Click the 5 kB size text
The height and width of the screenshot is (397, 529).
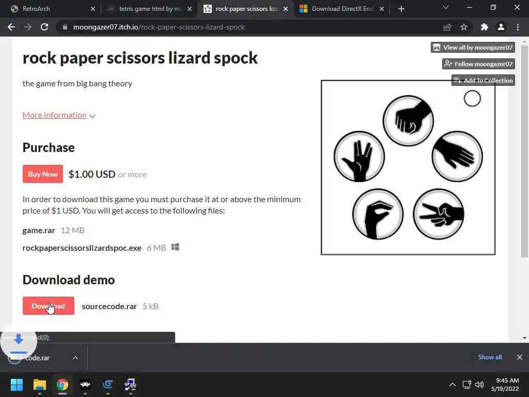point(150,306)
